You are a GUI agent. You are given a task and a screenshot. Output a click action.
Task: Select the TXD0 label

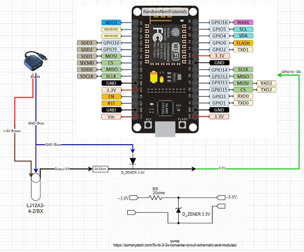(243, 103)
